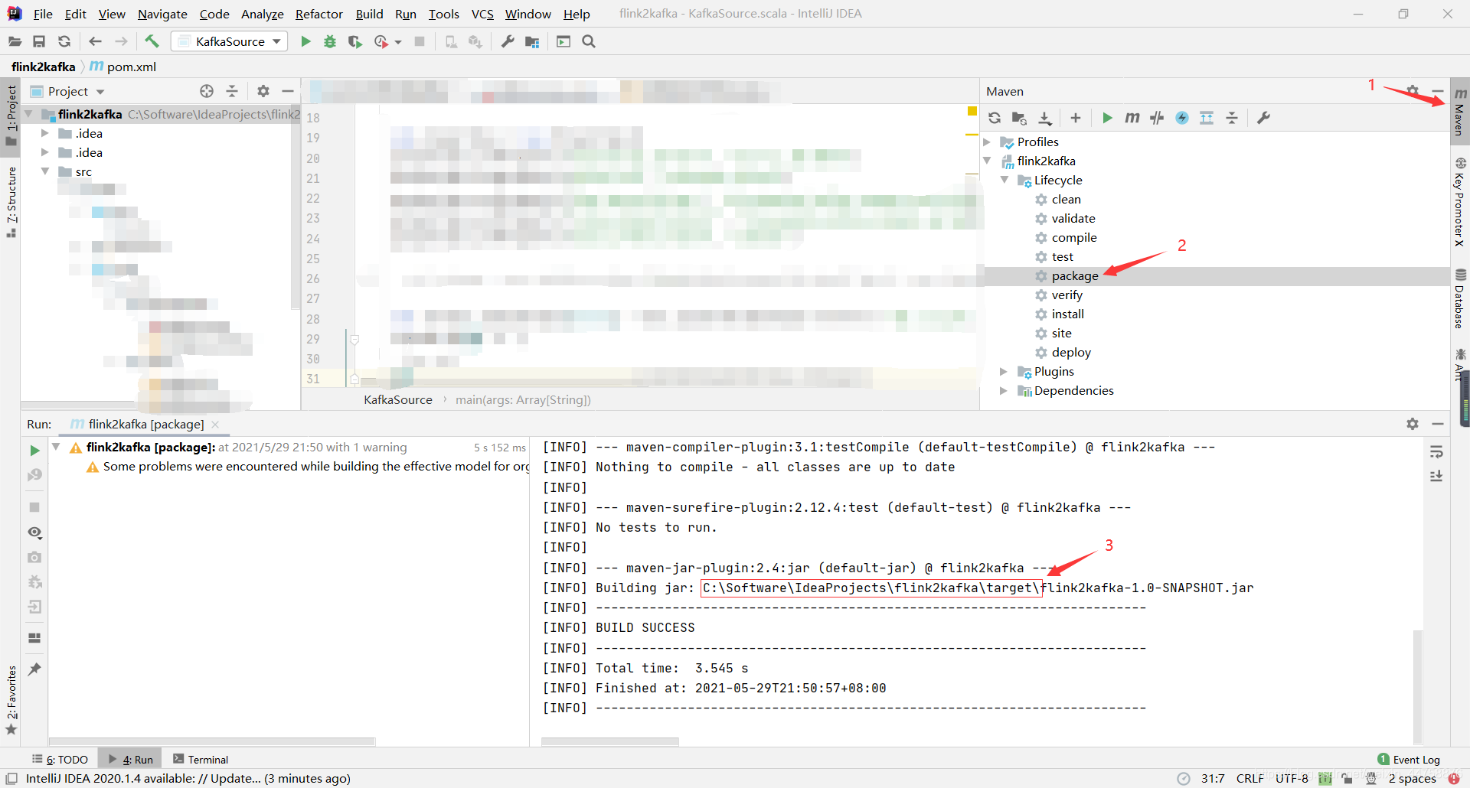
Task: Open the Refactor menu
Action: pos(318,14)
